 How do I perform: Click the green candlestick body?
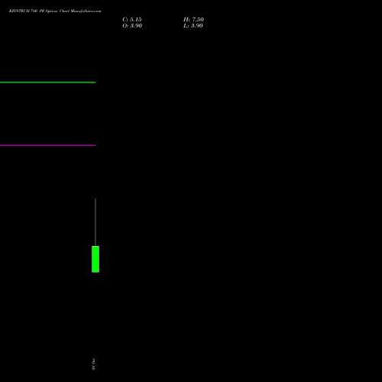(95, 259)
